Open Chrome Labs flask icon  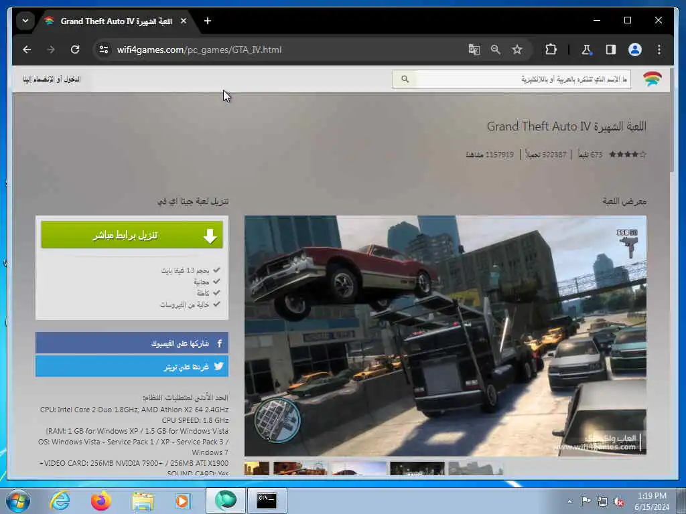tap(586, 50)
